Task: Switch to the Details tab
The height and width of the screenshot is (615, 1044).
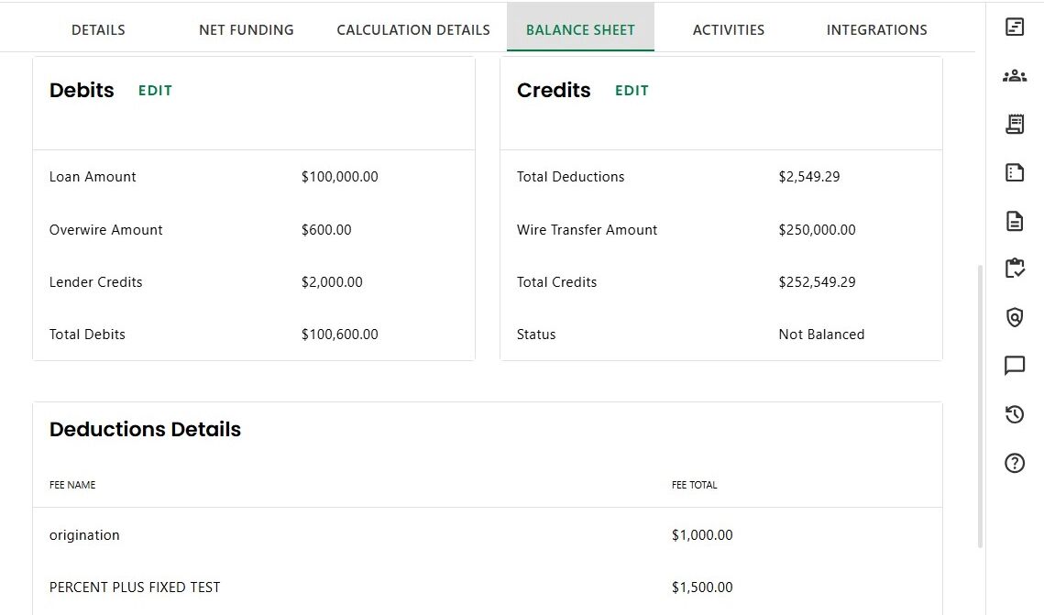Action: [98, 30]
